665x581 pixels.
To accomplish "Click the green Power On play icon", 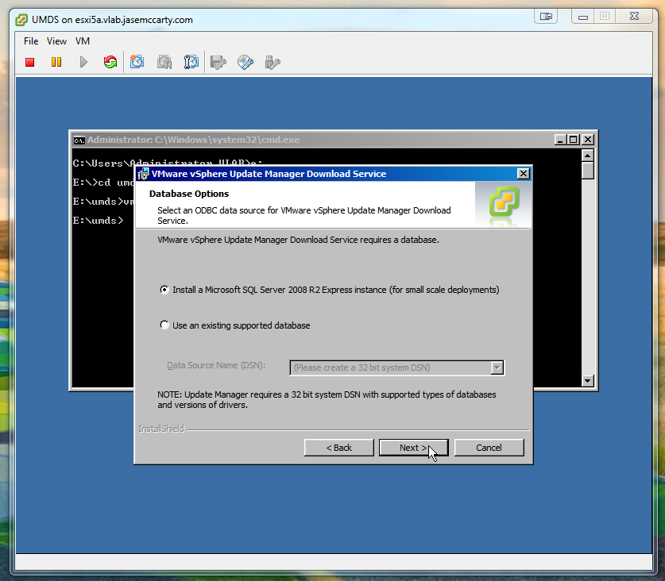I will [83, 62].
